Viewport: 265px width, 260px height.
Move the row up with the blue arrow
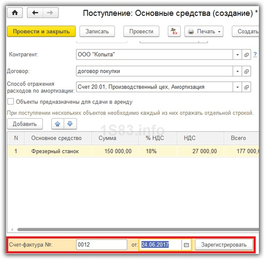(x=58, y=124)
